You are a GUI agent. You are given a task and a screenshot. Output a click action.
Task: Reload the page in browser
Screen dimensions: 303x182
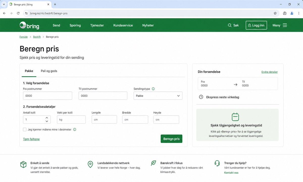[x=18, y=13]
